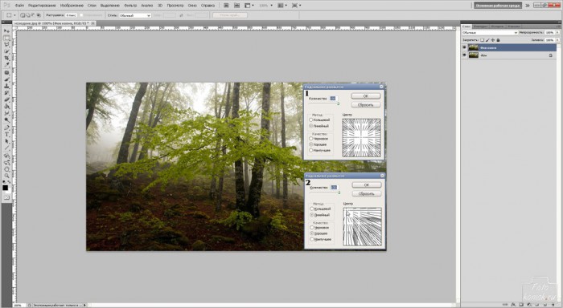Click lock transparent pixels icon

pyautogui.click(x=483, y=40)
